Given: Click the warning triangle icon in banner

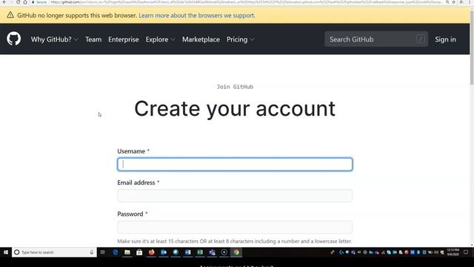Looking at the screenshot, I should [10, 15].
